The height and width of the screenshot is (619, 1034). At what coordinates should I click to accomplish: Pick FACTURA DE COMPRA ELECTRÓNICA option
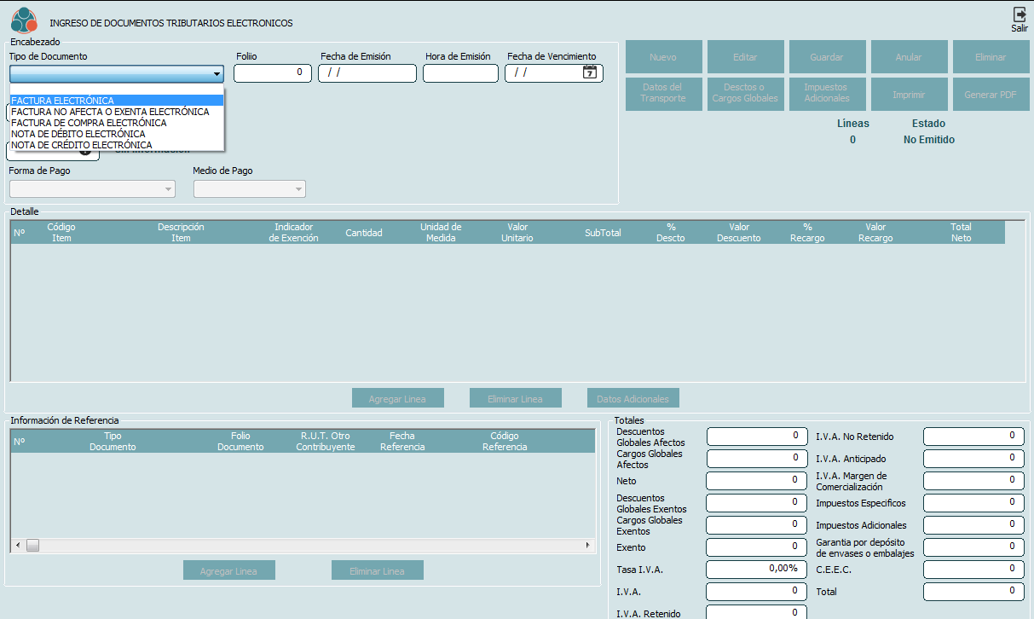pos(89,123)
